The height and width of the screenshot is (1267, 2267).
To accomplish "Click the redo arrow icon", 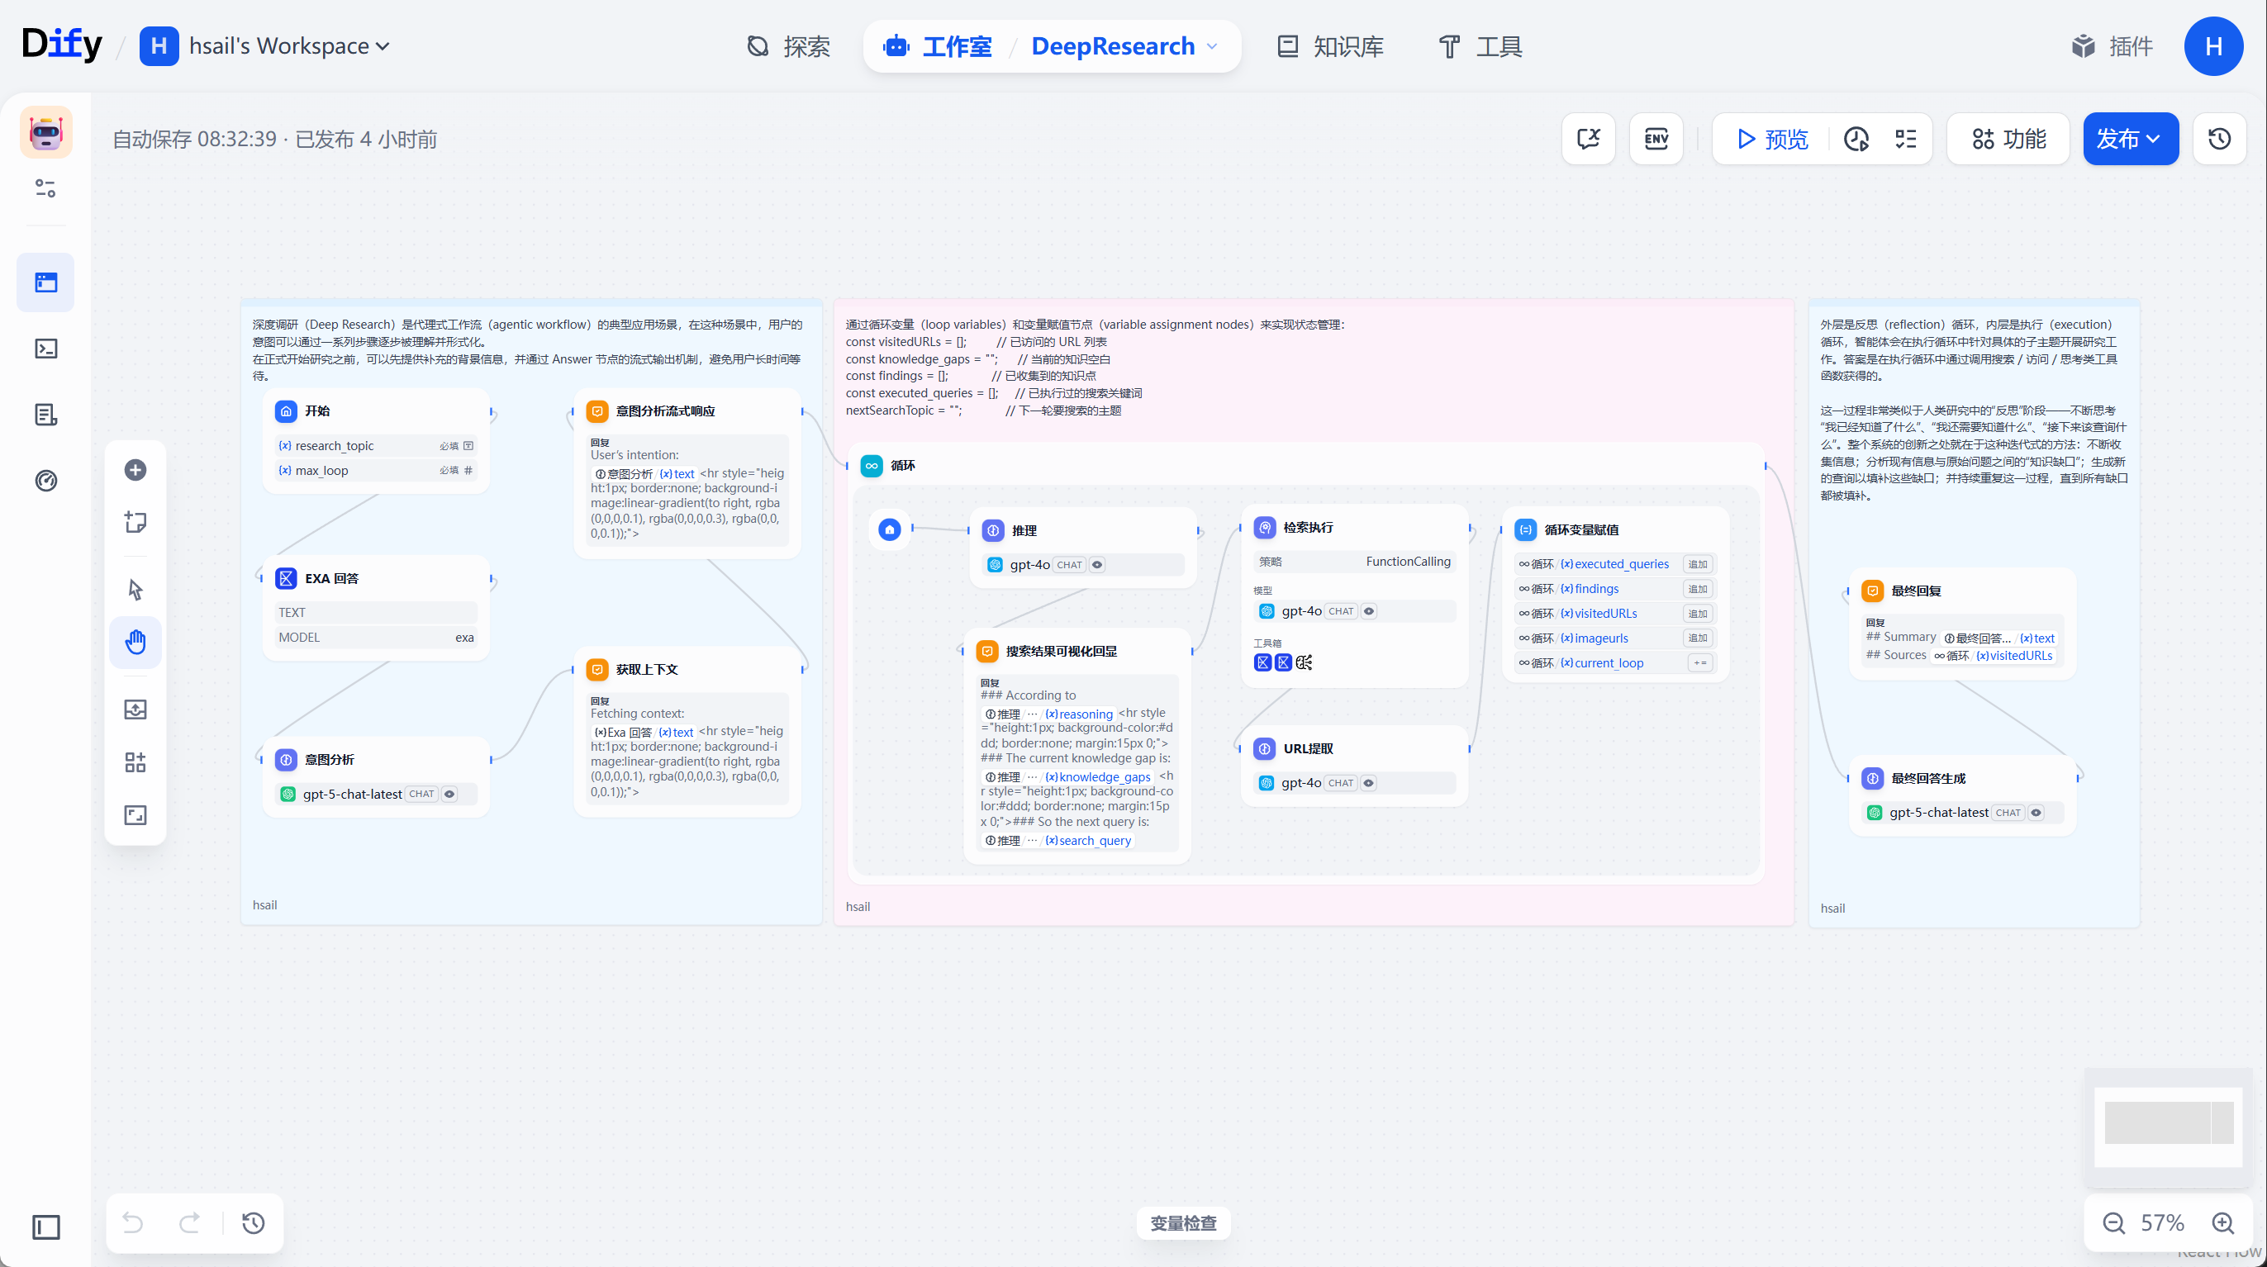I will [189, 1223].
